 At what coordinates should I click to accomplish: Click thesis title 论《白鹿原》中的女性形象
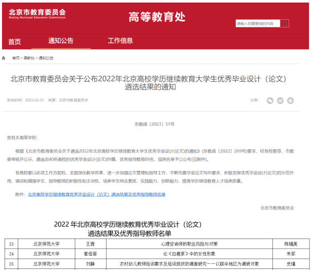pos(189,254)
